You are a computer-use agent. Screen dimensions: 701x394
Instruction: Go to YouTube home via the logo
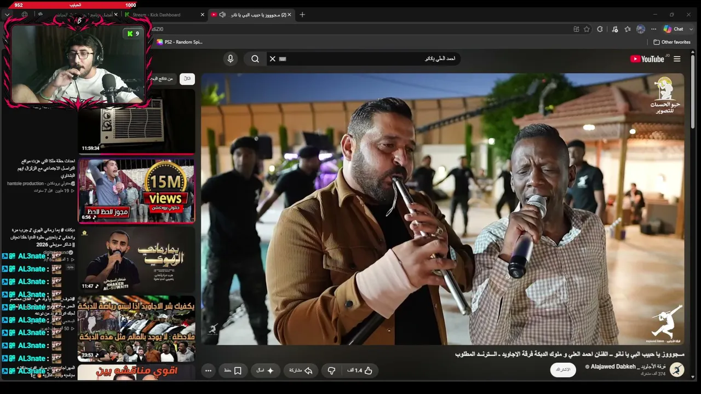pos(647,59)
